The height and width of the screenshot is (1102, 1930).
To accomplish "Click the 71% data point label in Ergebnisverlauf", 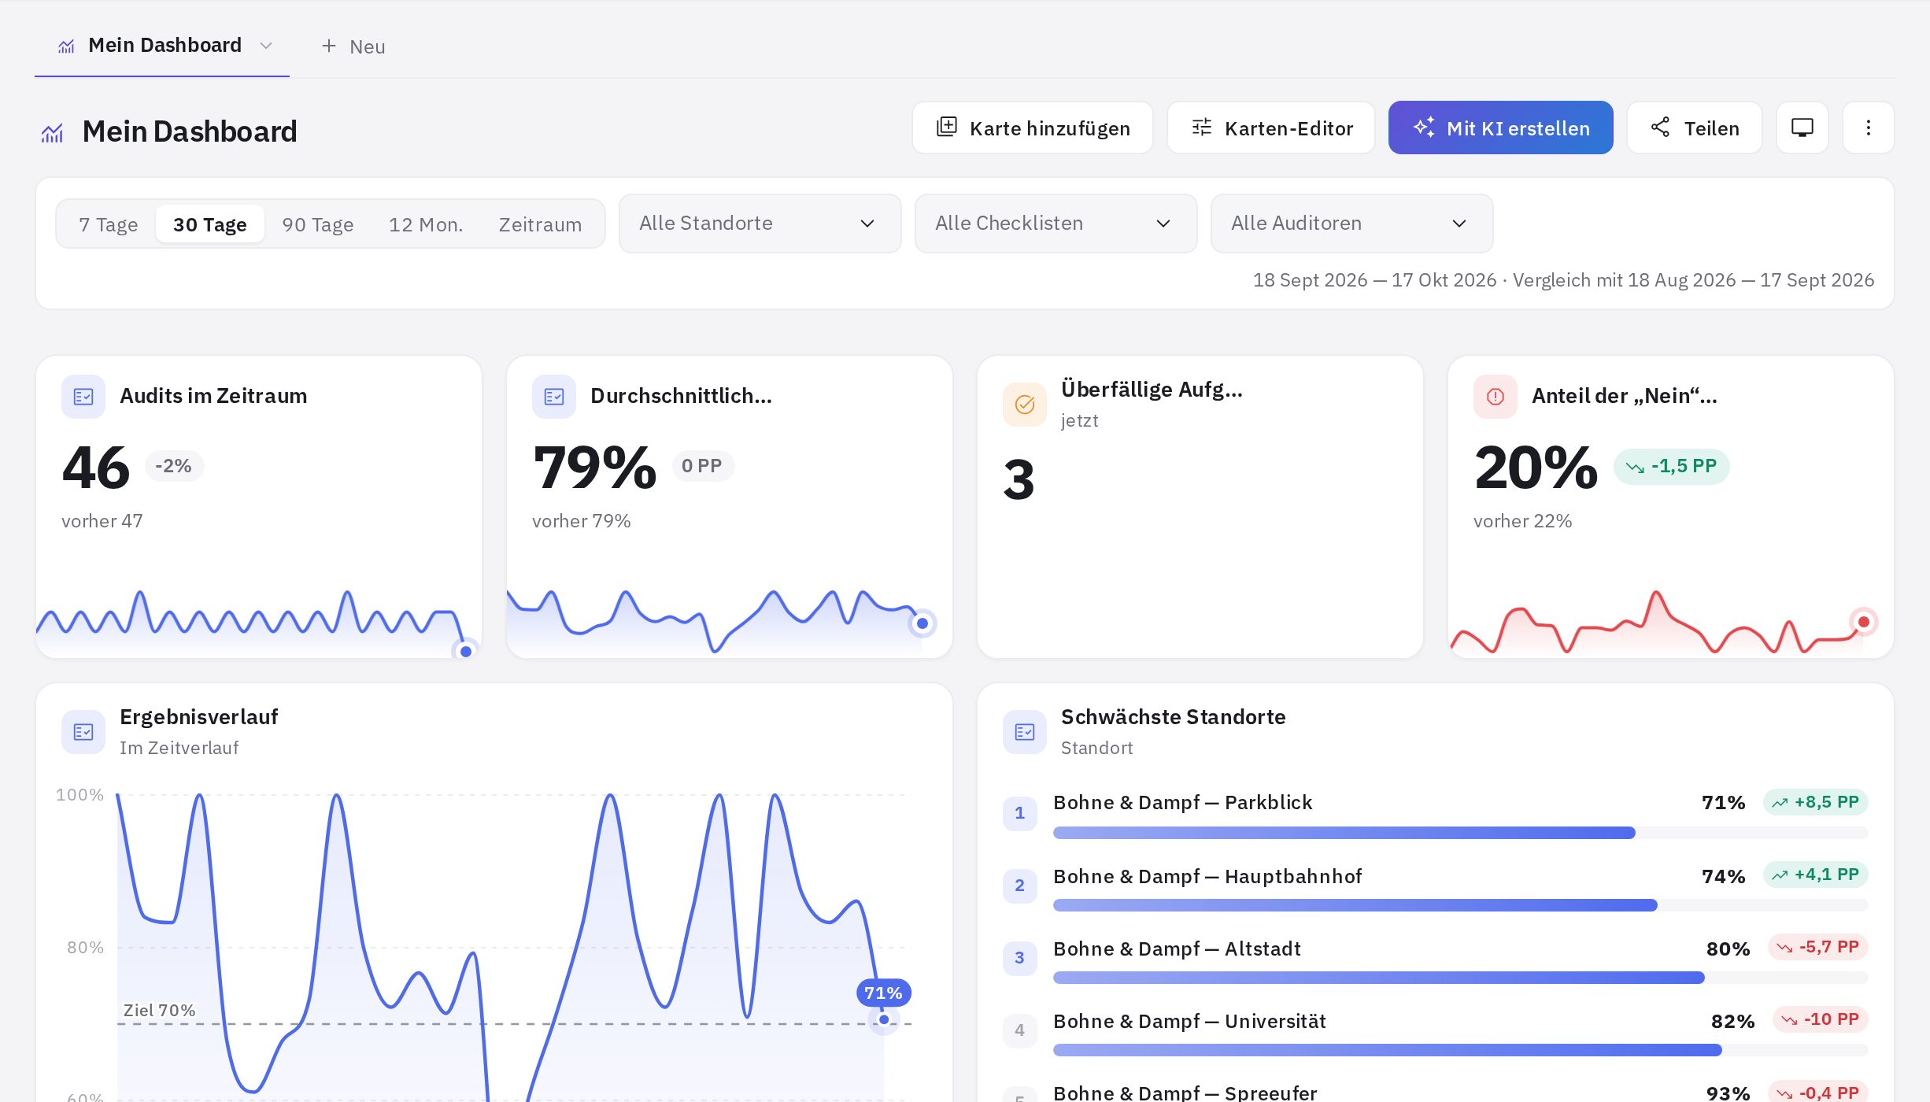I will click(883, 993).
